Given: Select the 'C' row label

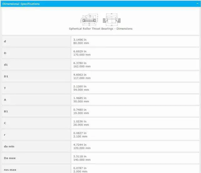Looking at the screenshot, I should [x=5, y=123].
